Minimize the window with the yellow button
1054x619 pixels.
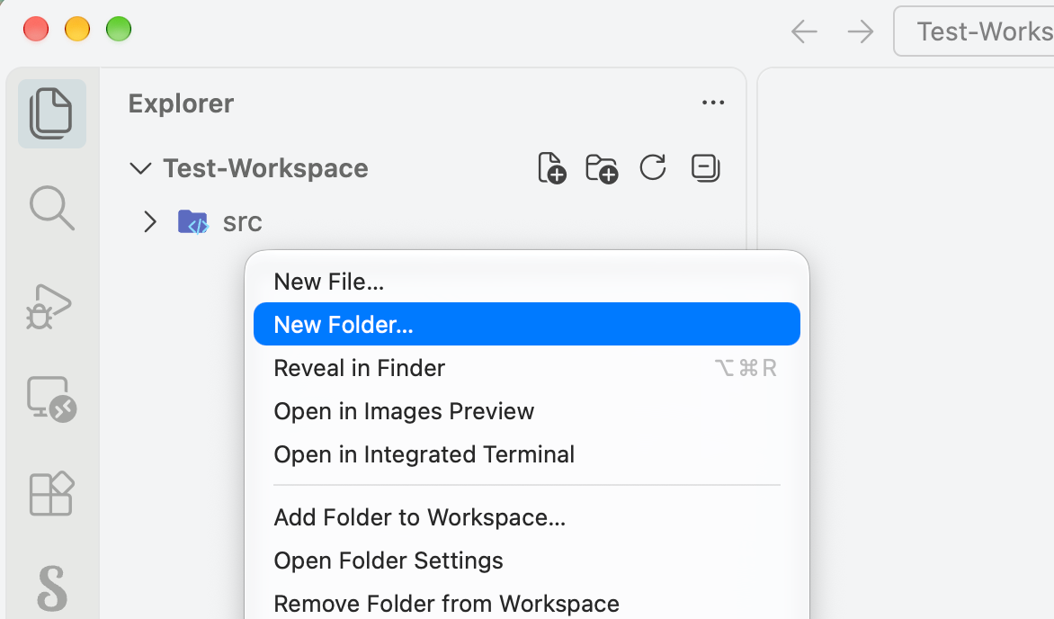point(77,30)
